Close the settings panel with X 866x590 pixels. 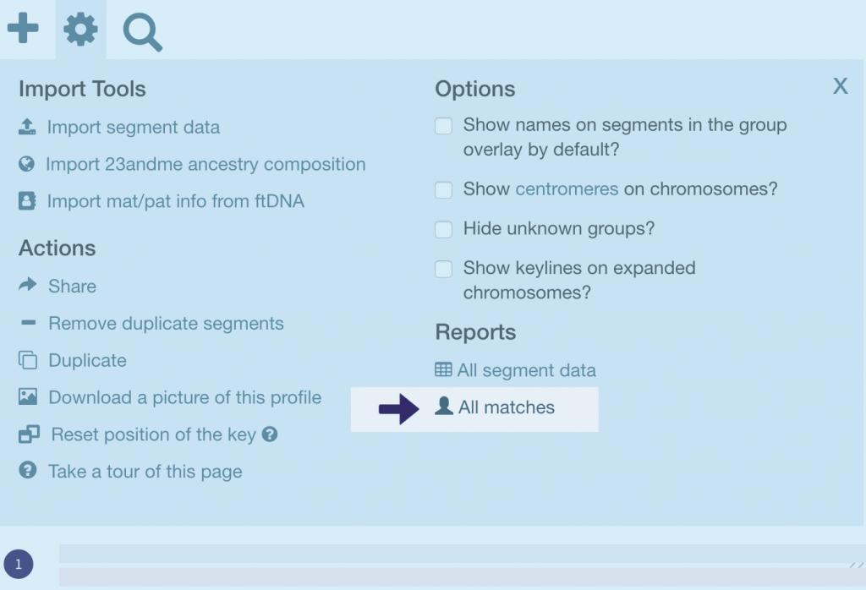point(840,86)
